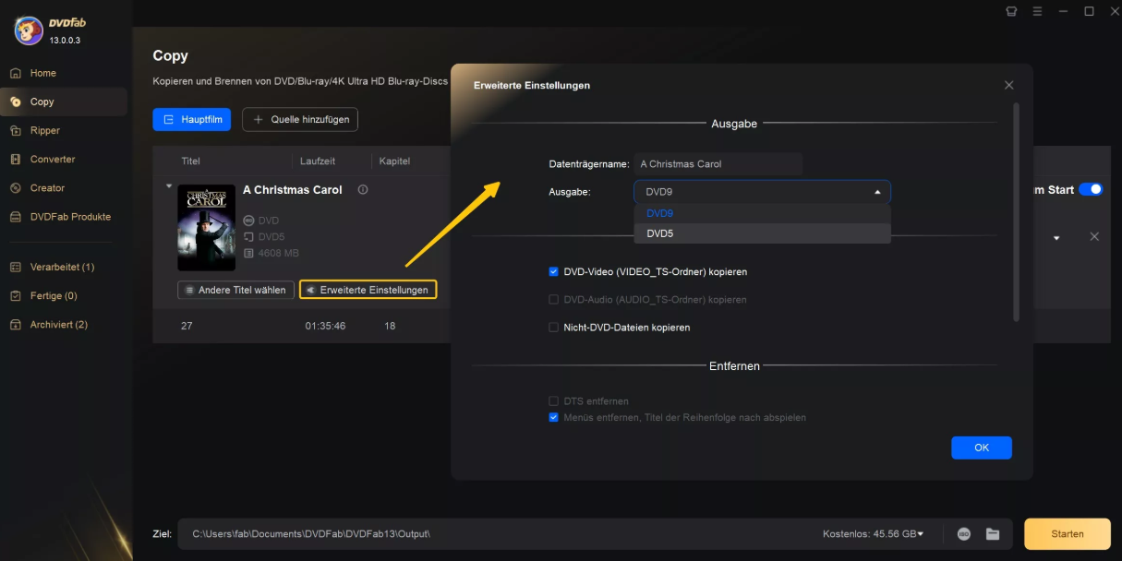Click the A Christmas Carol cover thumbnail
The height and width of the screenshot is (561, 1122).
point(207,228)
